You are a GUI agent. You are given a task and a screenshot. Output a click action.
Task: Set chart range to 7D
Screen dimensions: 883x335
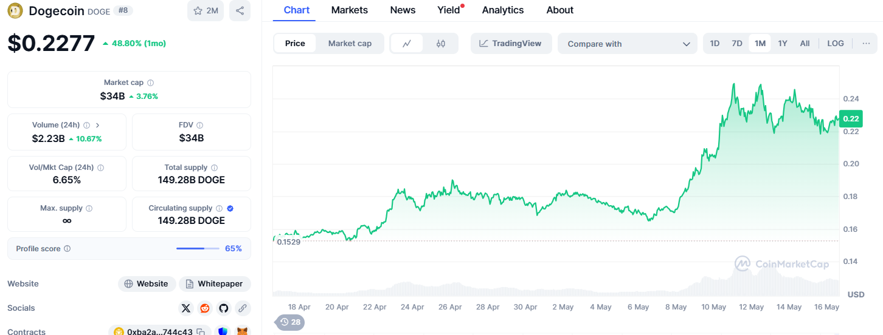pos(736,44)
